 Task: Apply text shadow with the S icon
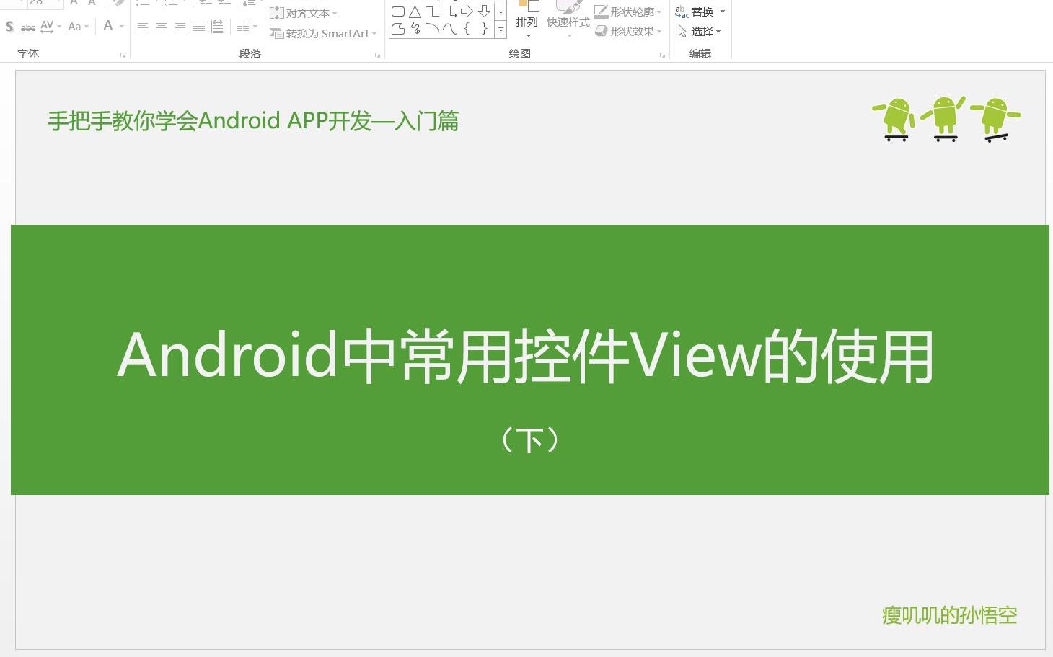(x=9, y=27)
